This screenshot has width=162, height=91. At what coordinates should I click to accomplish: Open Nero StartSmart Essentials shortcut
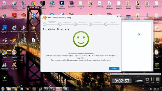pyautogui.click(x=14, y=54)
